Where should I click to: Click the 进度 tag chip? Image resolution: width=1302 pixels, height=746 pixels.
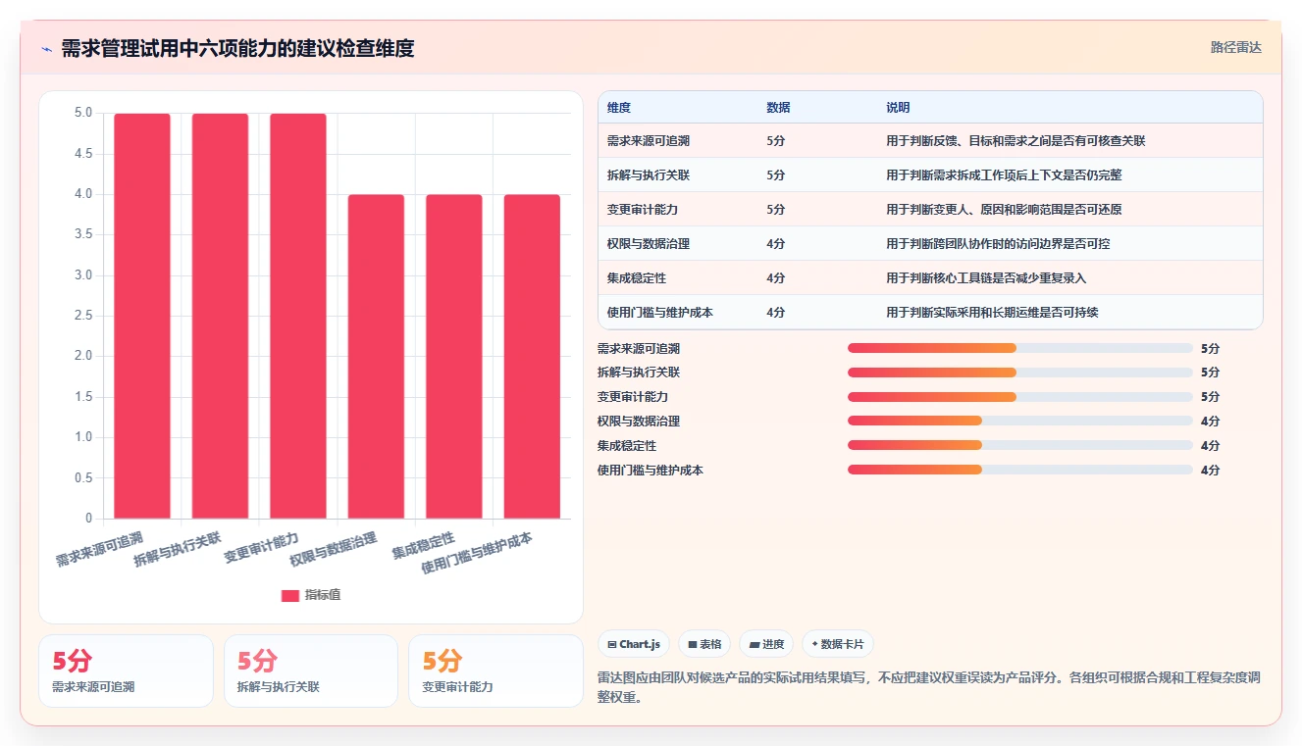(x=766, y=644)
